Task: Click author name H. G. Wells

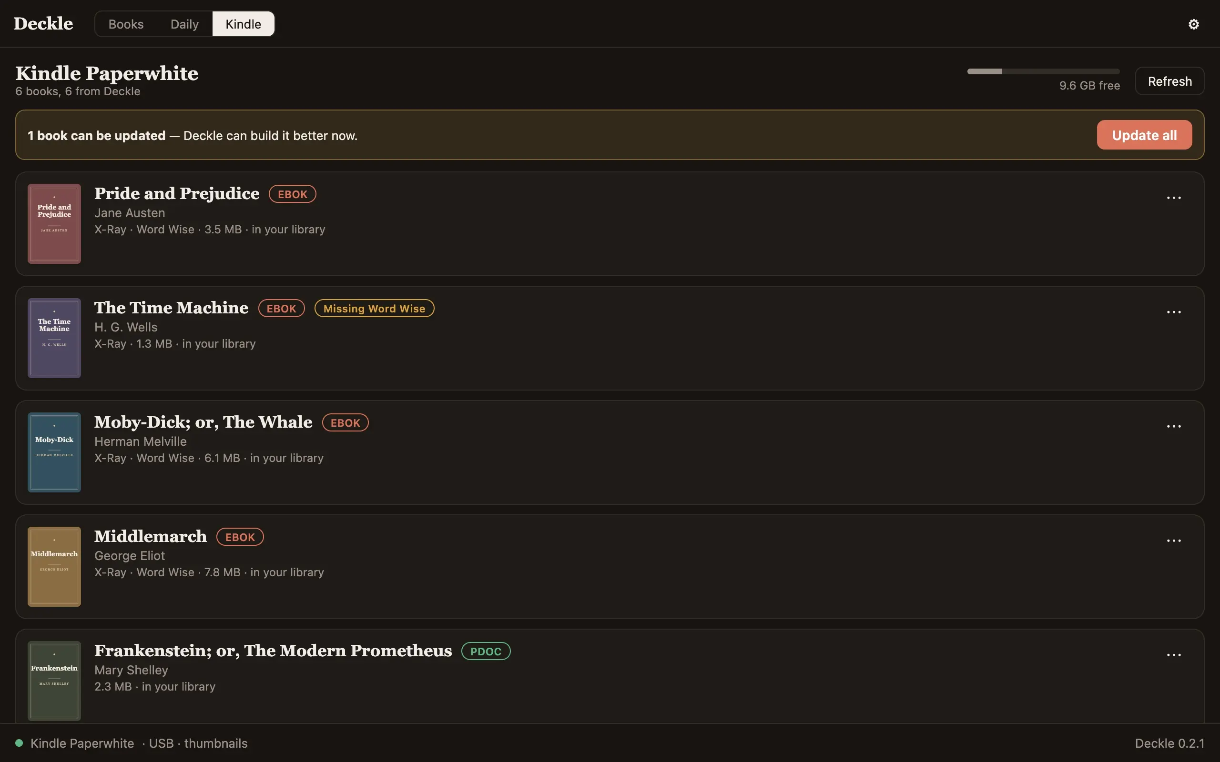Action: (126, 327)
